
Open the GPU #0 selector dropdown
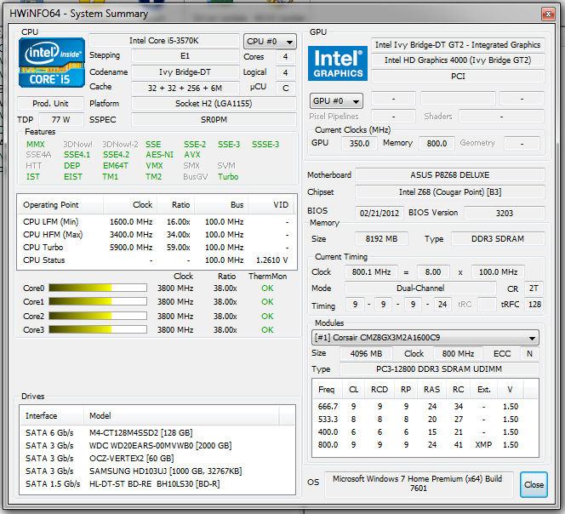pos(336,101)
